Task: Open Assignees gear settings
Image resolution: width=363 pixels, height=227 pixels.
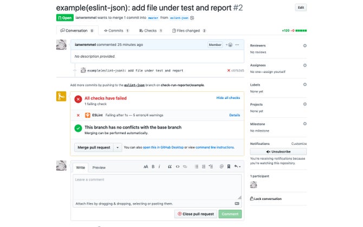Action: tap(304, 65)
